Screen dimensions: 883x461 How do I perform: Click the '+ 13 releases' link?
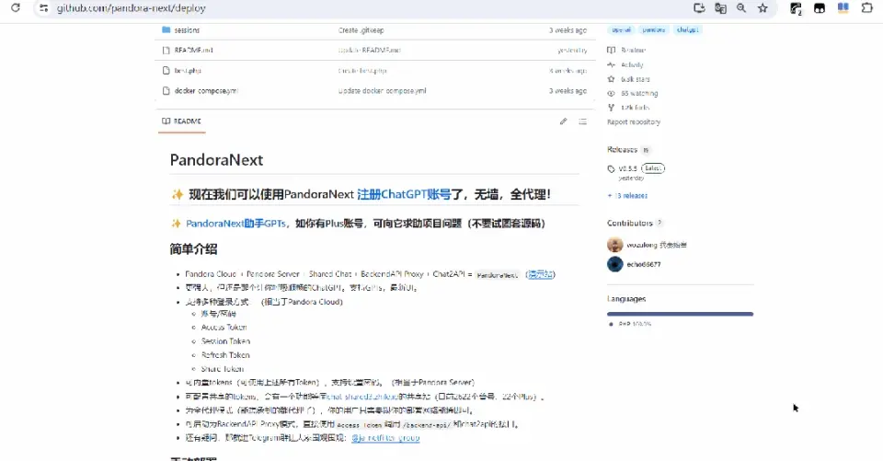(628, 196)
